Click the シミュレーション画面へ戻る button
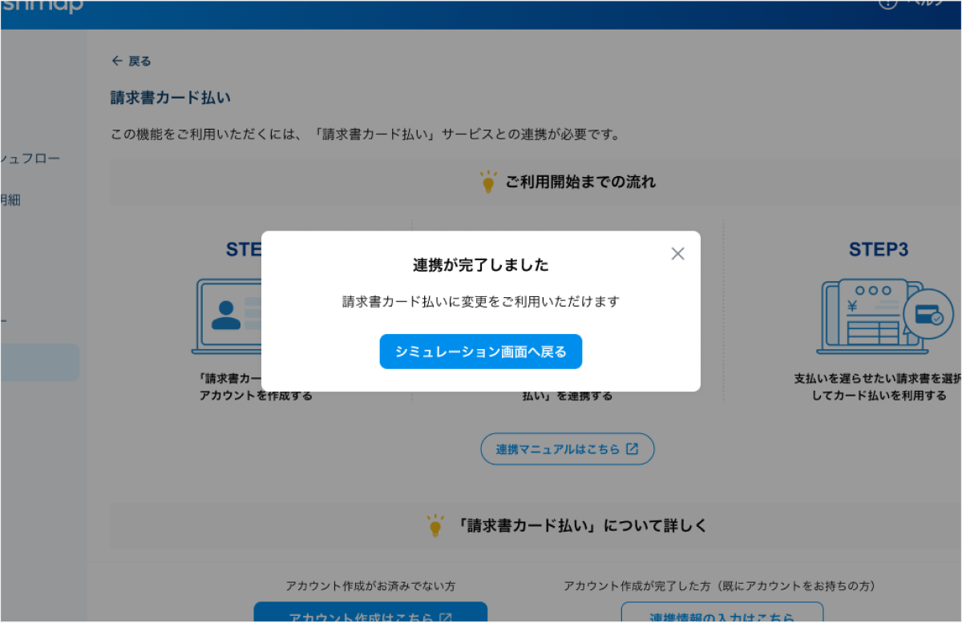The height and width of the screenshot is (623, 962). click(x=480, y=352)
